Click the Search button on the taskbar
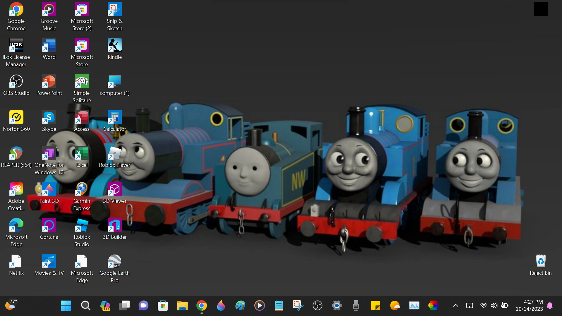This screenshot has height=316, width=562. (85, 305)
